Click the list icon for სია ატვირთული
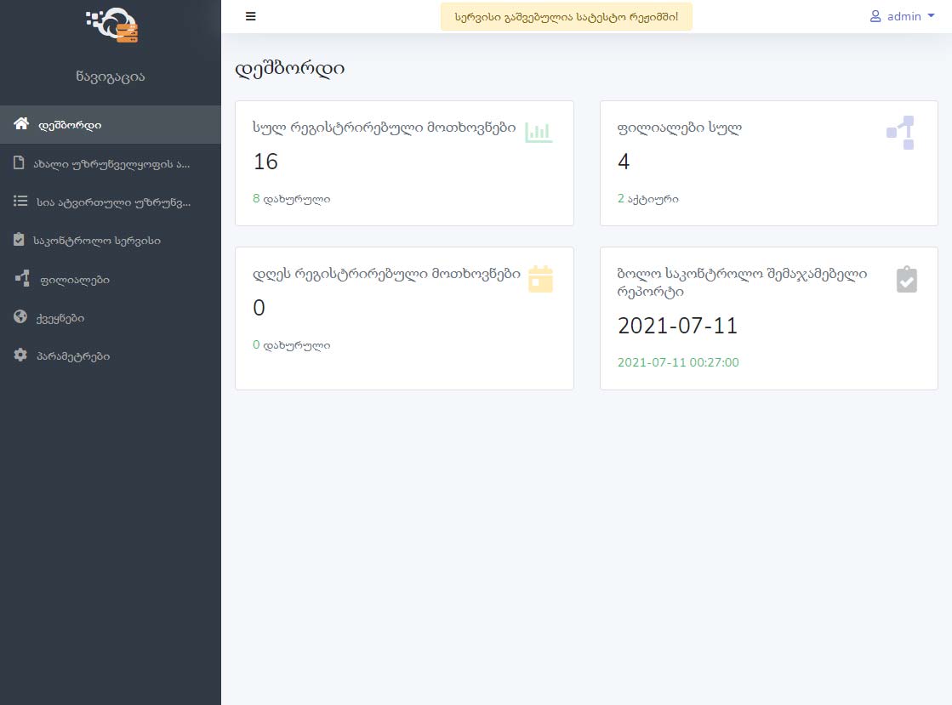The image size is (952, 705). pos(20,202)
